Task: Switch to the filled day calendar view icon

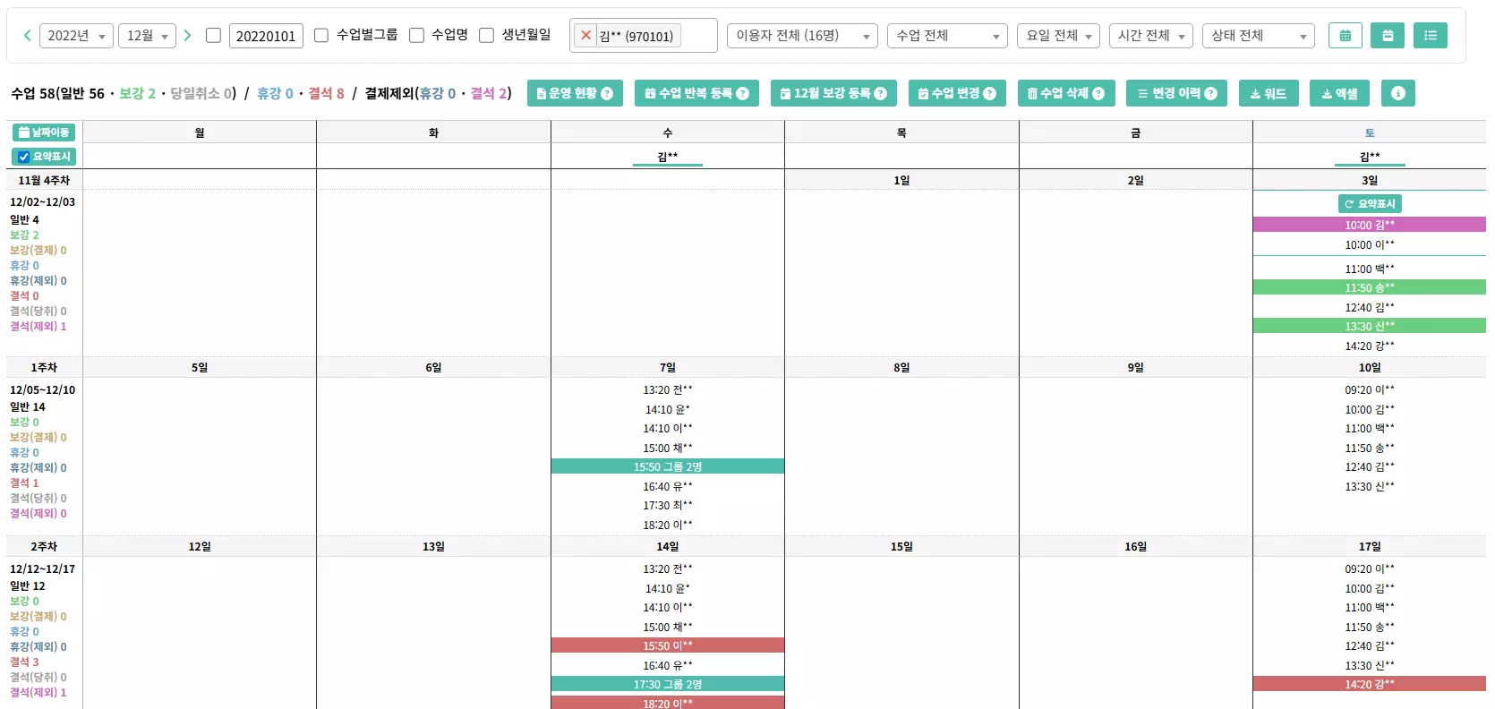Action: [x=1388, y=36]
